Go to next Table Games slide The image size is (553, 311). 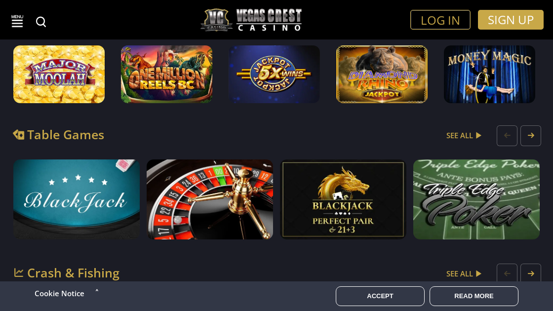pos(530,135)
